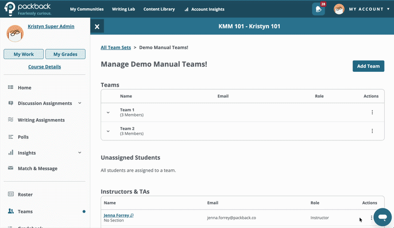Viewport: 394px width, 228px height.
Task: Expand the Insights sidebar submenu
Action: [x=80, y=153]
